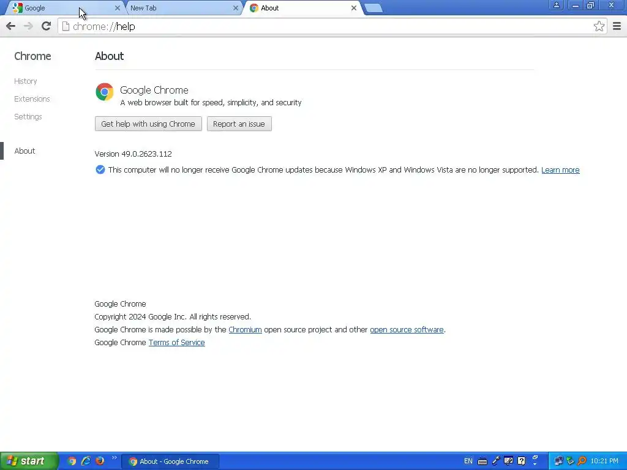This screenshot has height=470, width=627.
Task: Open the Chromium link
Action: tap(245, 330)
